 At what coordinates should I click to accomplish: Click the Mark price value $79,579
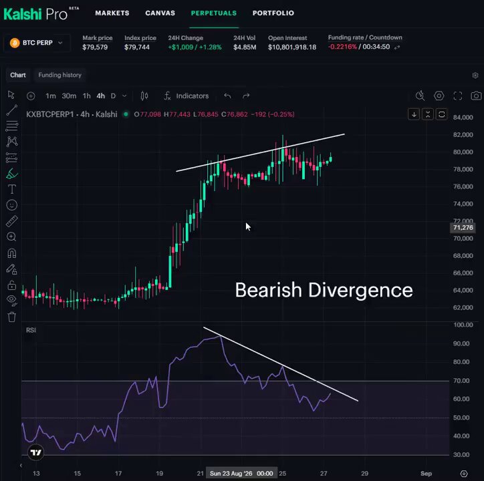[95, 47]
